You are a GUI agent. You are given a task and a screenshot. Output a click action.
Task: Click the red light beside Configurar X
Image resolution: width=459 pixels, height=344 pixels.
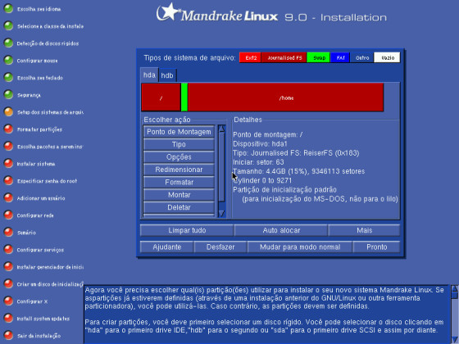coord(8,301)
